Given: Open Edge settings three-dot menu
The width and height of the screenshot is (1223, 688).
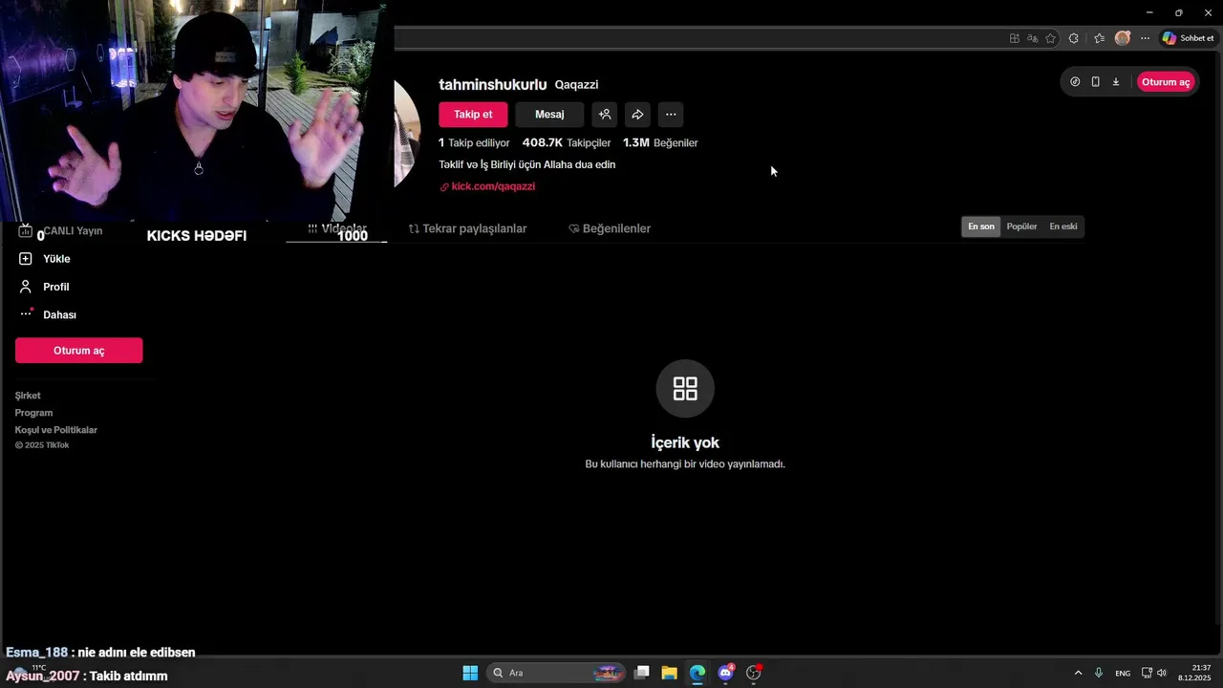Looking at the screenshot, I should (x=1145, y=38).
